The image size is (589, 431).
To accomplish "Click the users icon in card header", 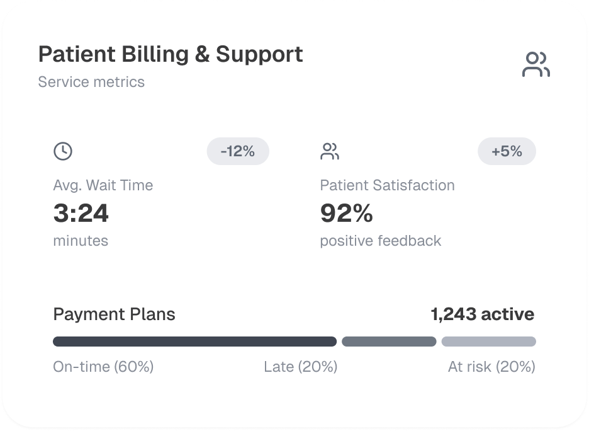I will 536,64.
